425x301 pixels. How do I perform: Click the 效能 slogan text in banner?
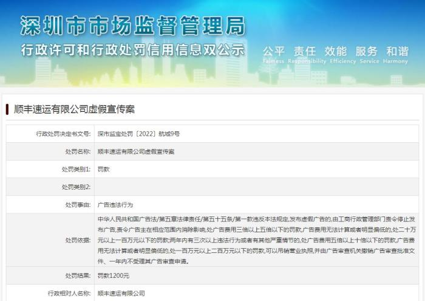336,52
